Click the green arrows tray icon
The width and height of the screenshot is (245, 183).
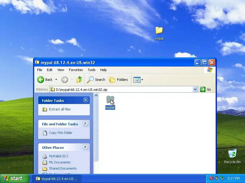(x=222, y=178)
